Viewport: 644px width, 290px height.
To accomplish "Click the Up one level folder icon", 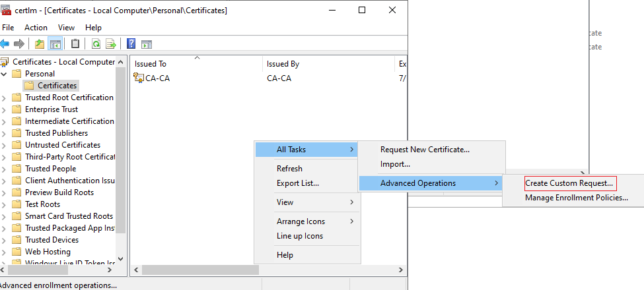I will pyautogui.click(x=40, y=43).
